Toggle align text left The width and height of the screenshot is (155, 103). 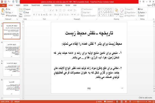tap(60, 15)
